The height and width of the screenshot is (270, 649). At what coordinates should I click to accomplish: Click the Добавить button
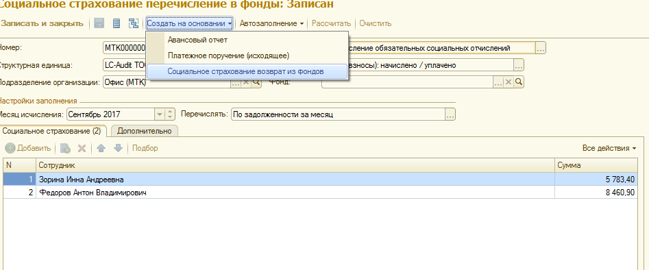pyautogui.click(x=28, y=148)
